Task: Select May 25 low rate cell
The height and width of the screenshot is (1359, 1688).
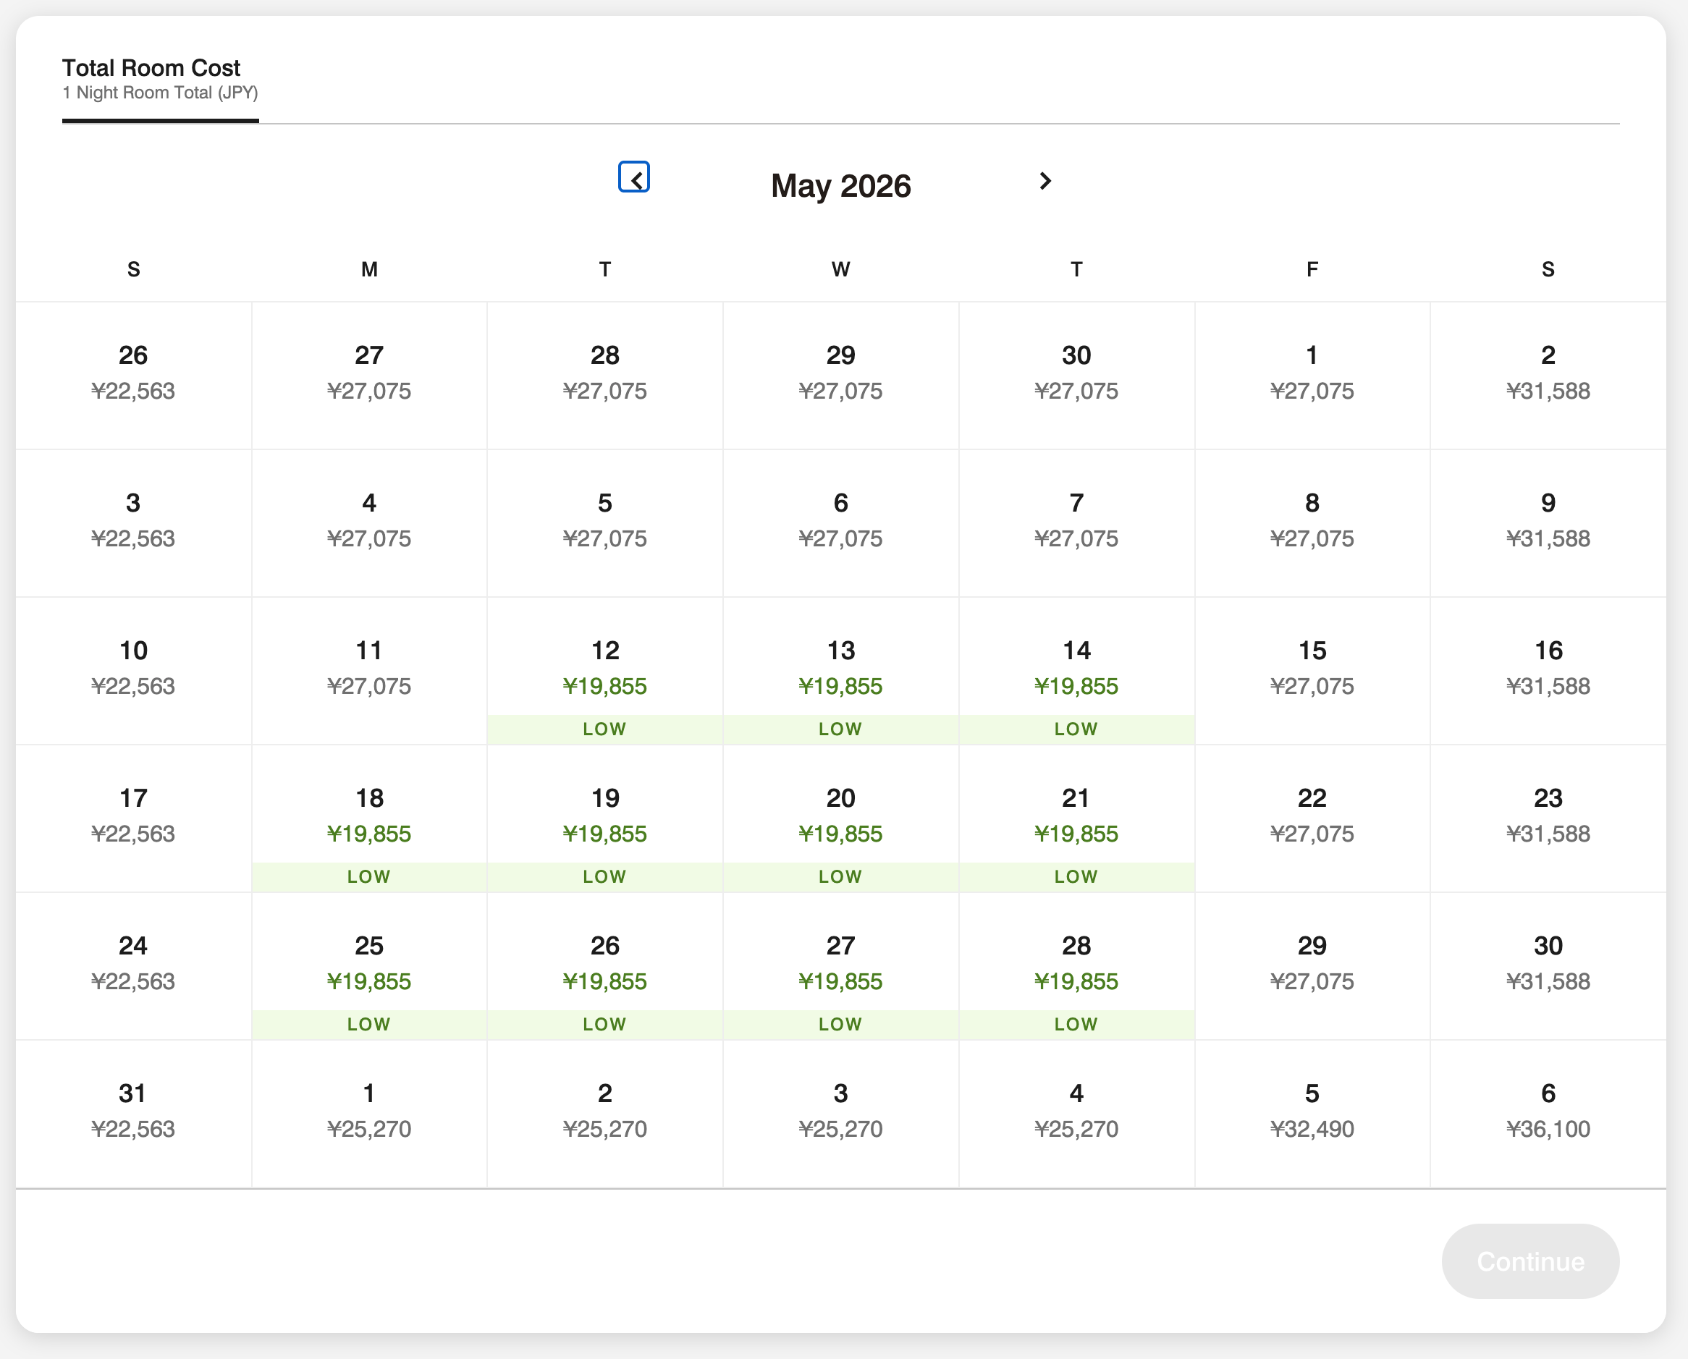Action: pyautogui.click(x=368, y=965)
